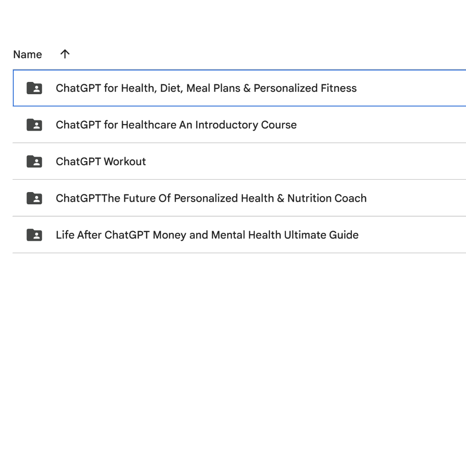Select the ChatGPT Workout folder row
This screenshot has height=466, width=466.
click(101, 162)
